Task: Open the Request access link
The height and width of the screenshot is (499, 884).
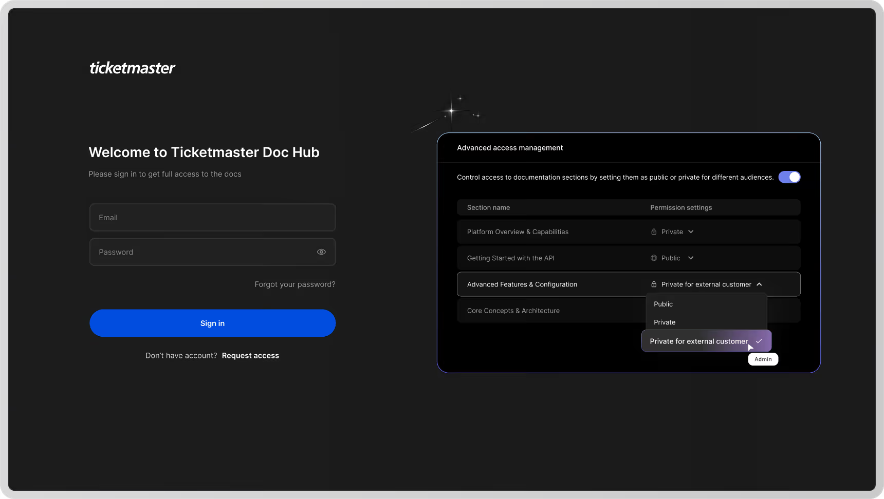Action: click(250, 356)
